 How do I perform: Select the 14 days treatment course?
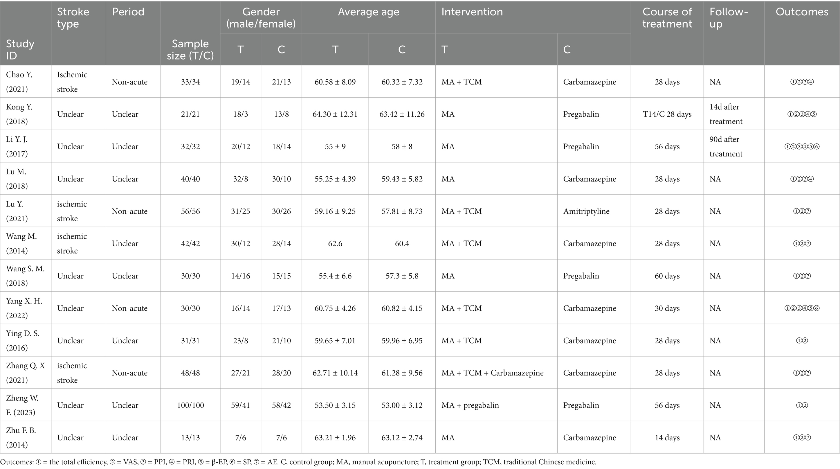click(667, 437)
